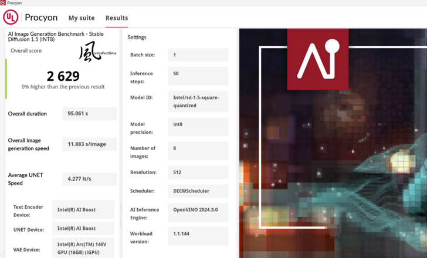Click the UNET Device label
Image resolution: width=427 pixels, height=258 pixels.
29,230
